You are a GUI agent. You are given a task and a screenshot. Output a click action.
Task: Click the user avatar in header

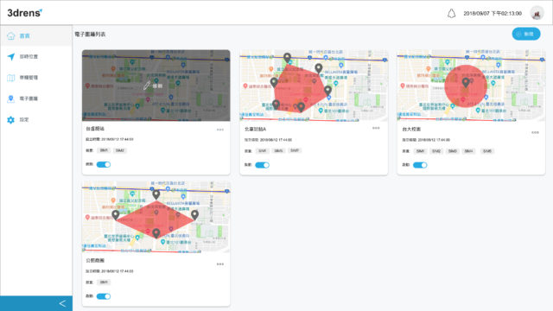pyautogui.click(x=537, y=14)
